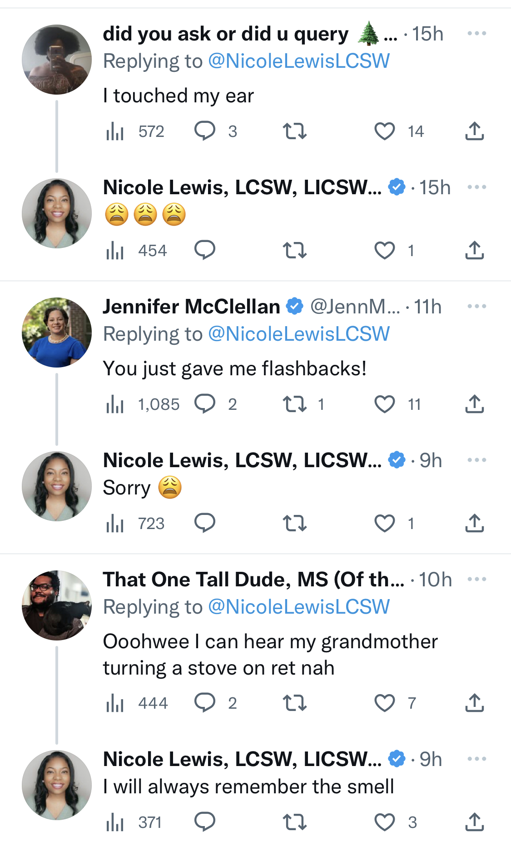Retweet Jennifer McClellan's flashbacks tweet
Image resolution: width=511 pixels, height=842 pixels.
click(295, 404)
